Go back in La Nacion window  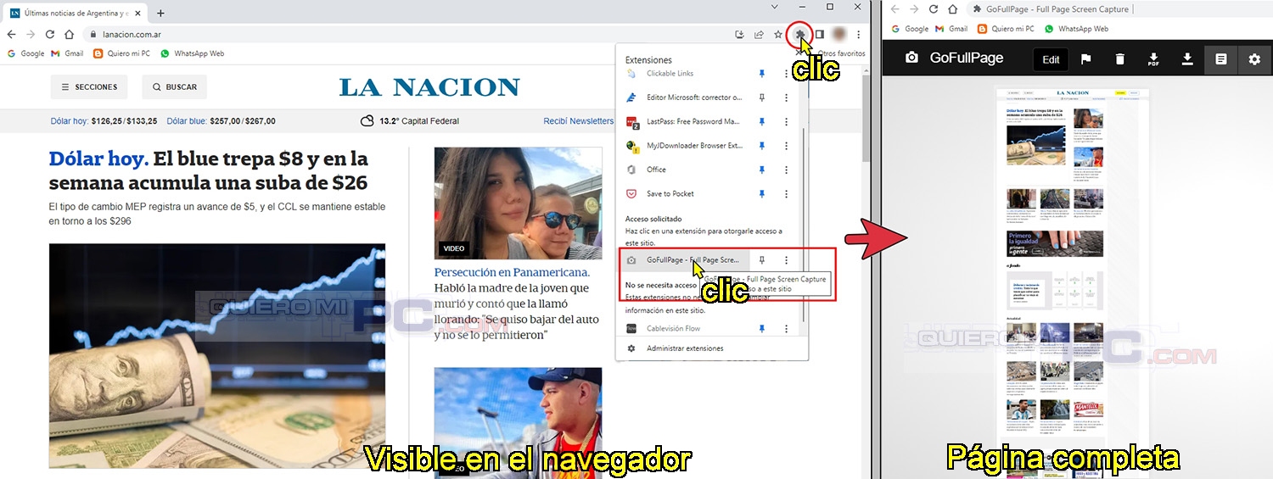click(x=11, y=35)
